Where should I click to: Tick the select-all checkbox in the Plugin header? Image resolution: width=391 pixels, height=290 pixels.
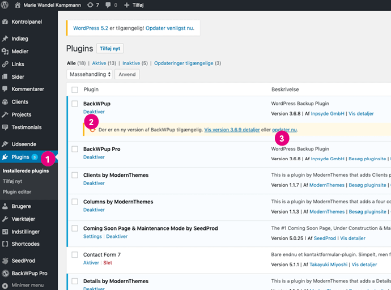pos(75,89)
